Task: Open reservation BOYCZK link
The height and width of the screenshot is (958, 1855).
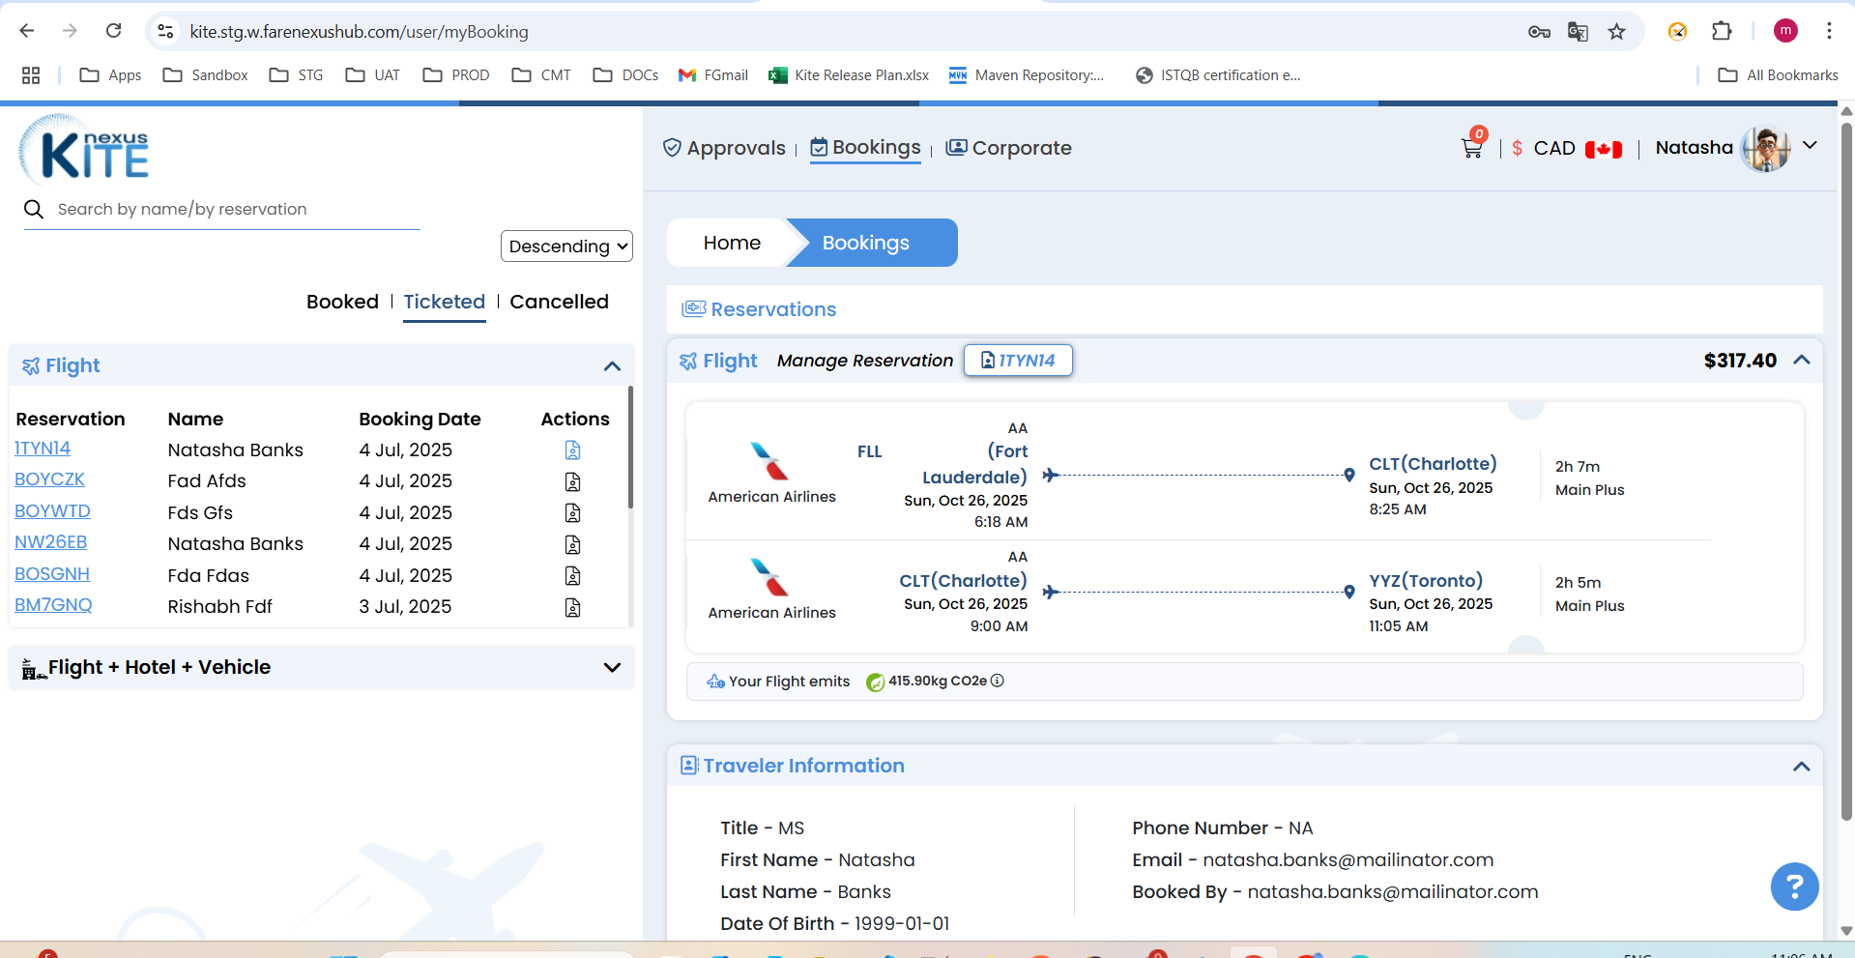Action: 49,479
